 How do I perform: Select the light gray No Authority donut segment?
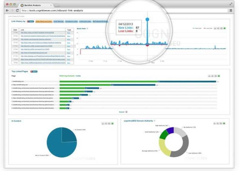tap(180, 132)
